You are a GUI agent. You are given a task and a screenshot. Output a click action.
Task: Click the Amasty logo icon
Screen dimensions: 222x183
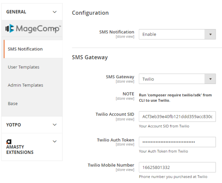point(9,142)
